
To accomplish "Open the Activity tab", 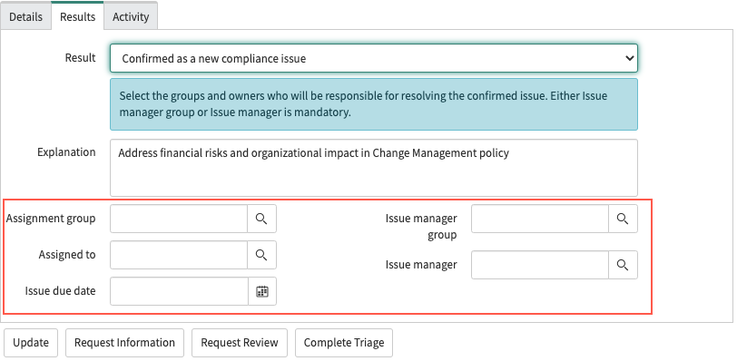I will click(131, 17).
